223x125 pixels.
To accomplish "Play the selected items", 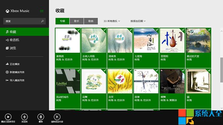I will coord(8,117).
